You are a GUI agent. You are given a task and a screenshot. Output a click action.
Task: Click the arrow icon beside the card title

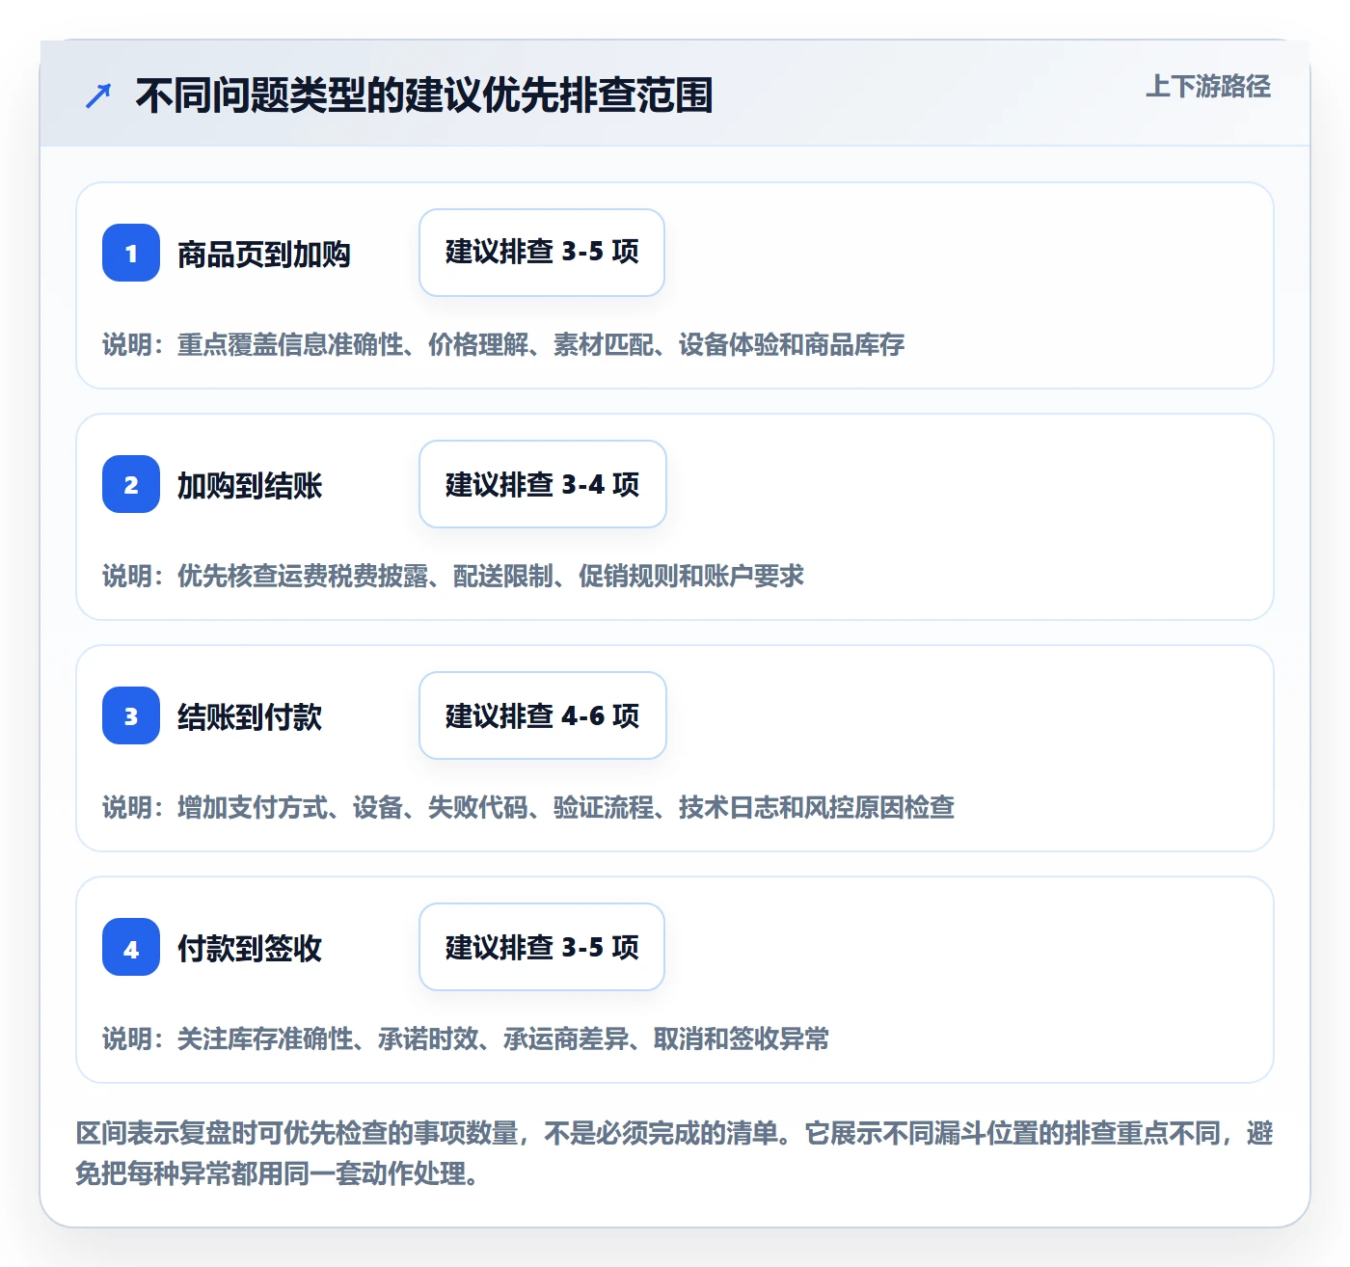pos(98,95)
